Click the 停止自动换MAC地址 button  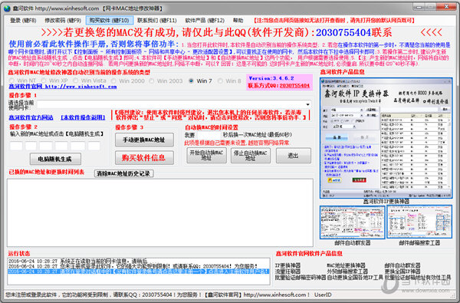251,155
